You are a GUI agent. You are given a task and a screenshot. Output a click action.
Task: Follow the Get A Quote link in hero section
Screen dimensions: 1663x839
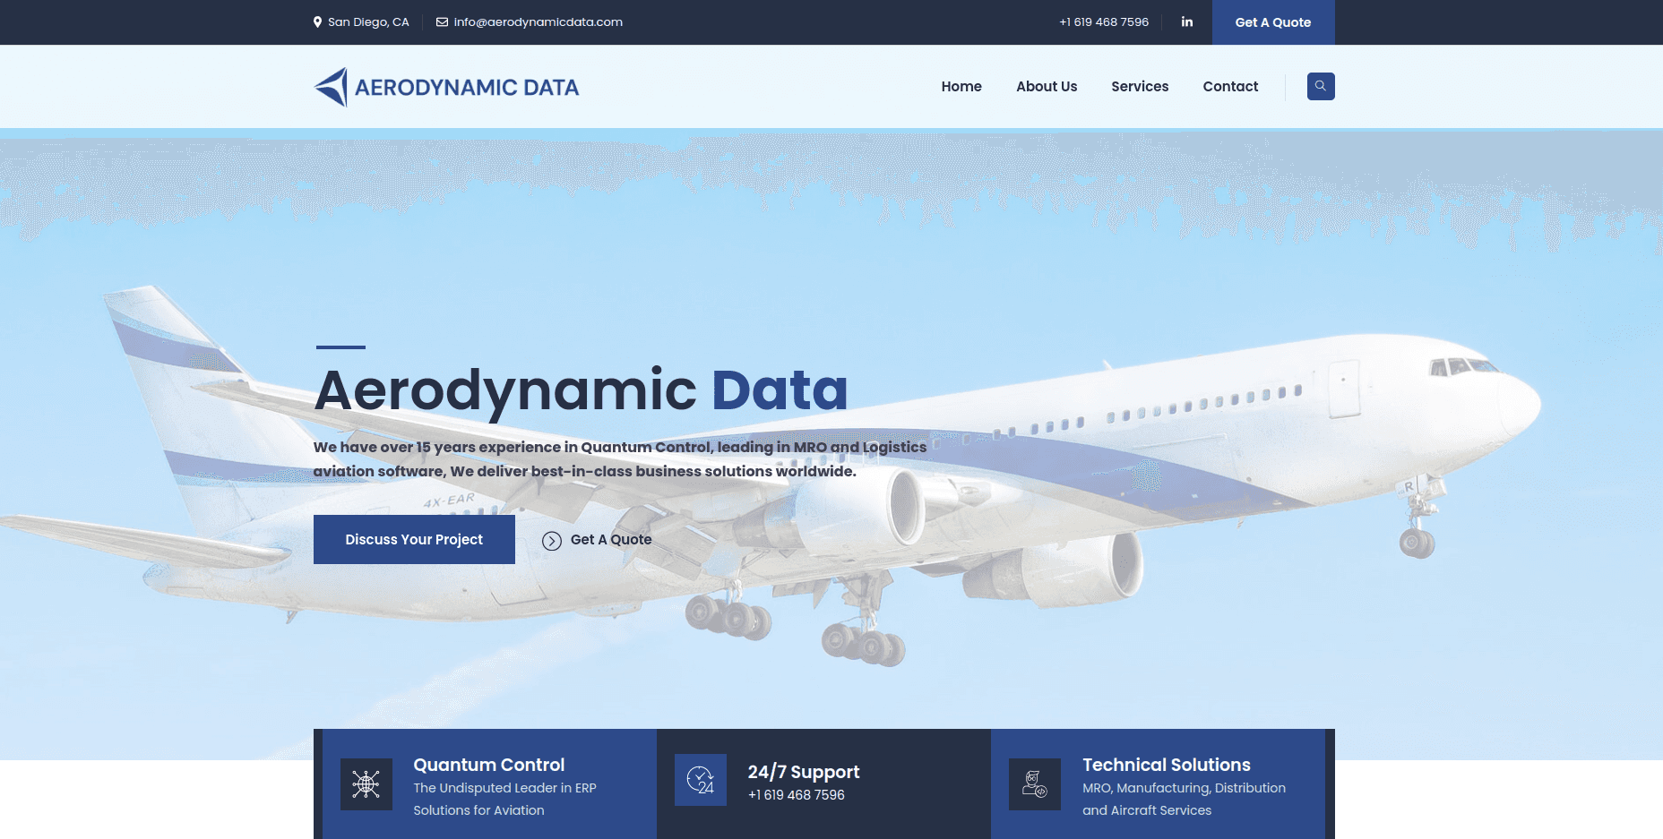coord(611,540)
